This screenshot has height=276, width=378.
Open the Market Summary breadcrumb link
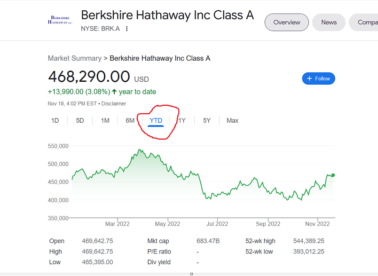tap(74, 58)
